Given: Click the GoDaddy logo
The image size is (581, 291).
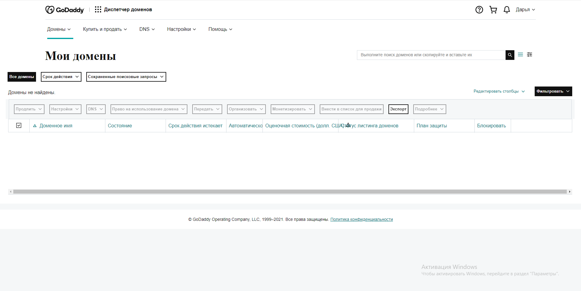Looking at the screenshot, I should (x=64, y=10).
